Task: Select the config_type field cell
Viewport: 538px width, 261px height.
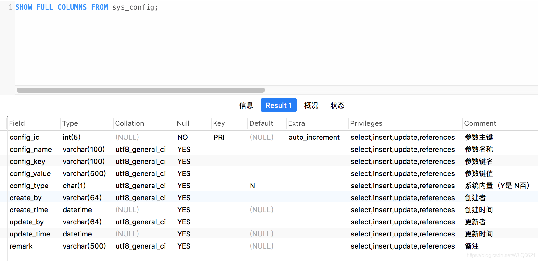Action: pos(29,186)
